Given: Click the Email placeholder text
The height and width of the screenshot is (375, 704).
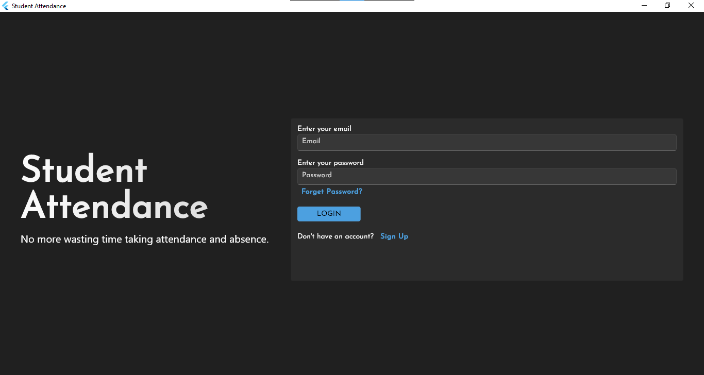Looking at the screenshot, I should tap(311, 140).
